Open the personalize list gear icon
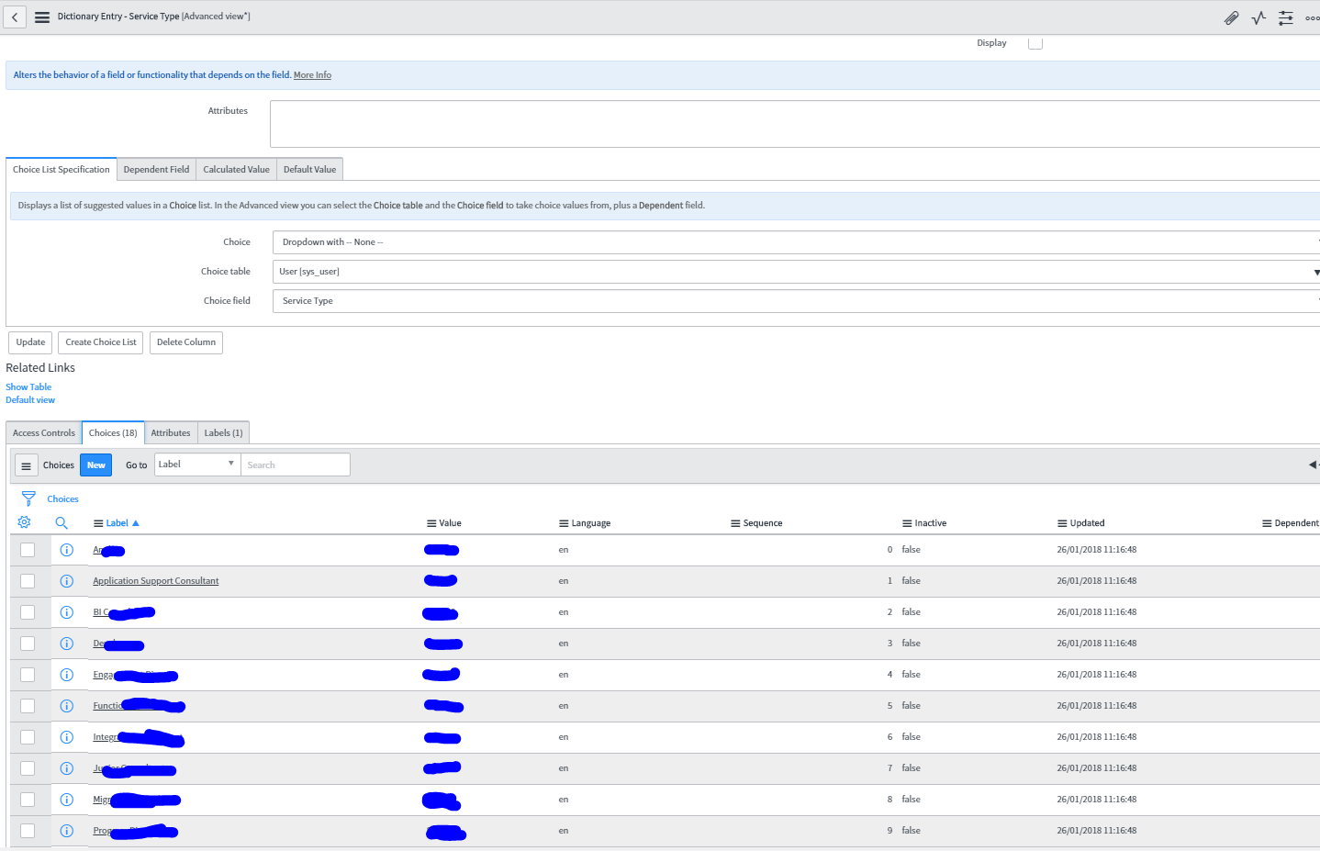This screenshot has width=1320, height=851. 25,522
